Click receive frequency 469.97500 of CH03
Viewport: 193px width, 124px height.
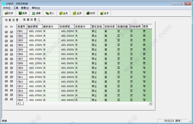click(35, 40)
